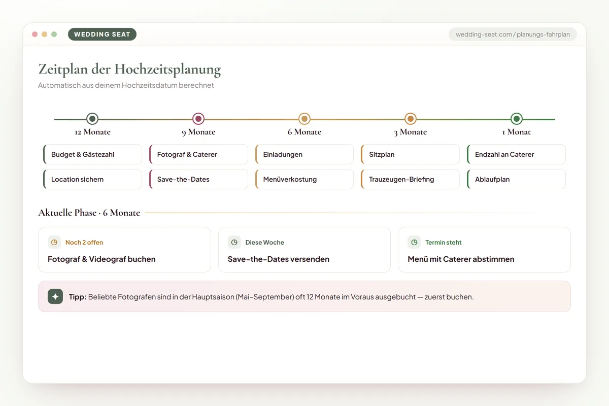Select the 1 Monat timeline marker

[x=517, y=119]
